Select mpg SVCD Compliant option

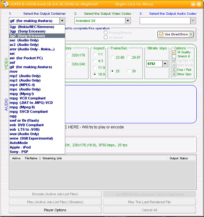pos(37,112)
